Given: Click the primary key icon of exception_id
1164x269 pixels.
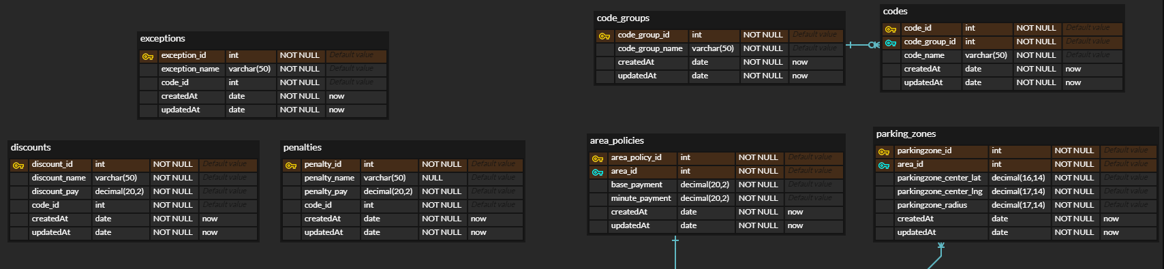Looking at the screenshot, I should click(x=148, y=57).
